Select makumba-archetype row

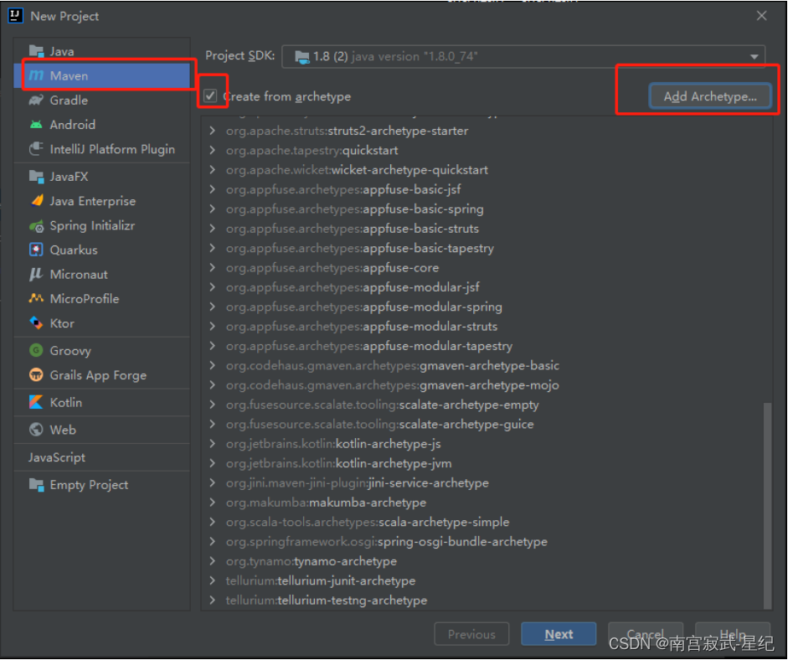tap(482, 503)
